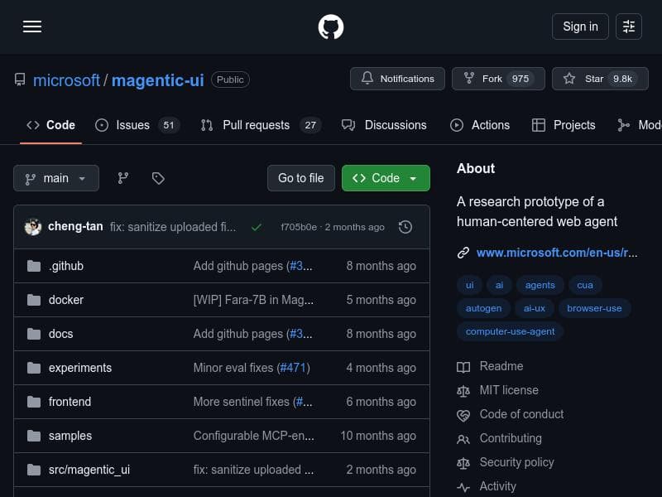662x497 pixels.
Task: Open the hamburger navigation menu
Action: point(32,27)
